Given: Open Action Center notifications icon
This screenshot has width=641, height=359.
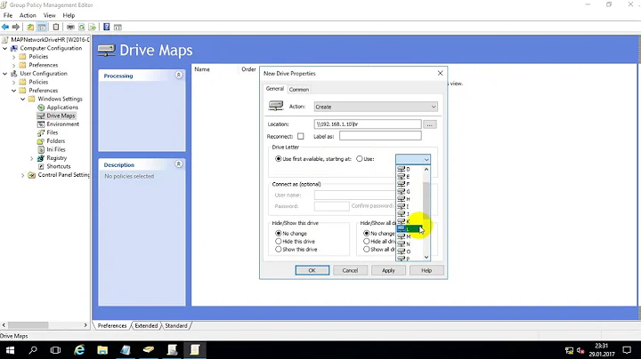Looking at the screenshot, I should click(x=627, y=350).
